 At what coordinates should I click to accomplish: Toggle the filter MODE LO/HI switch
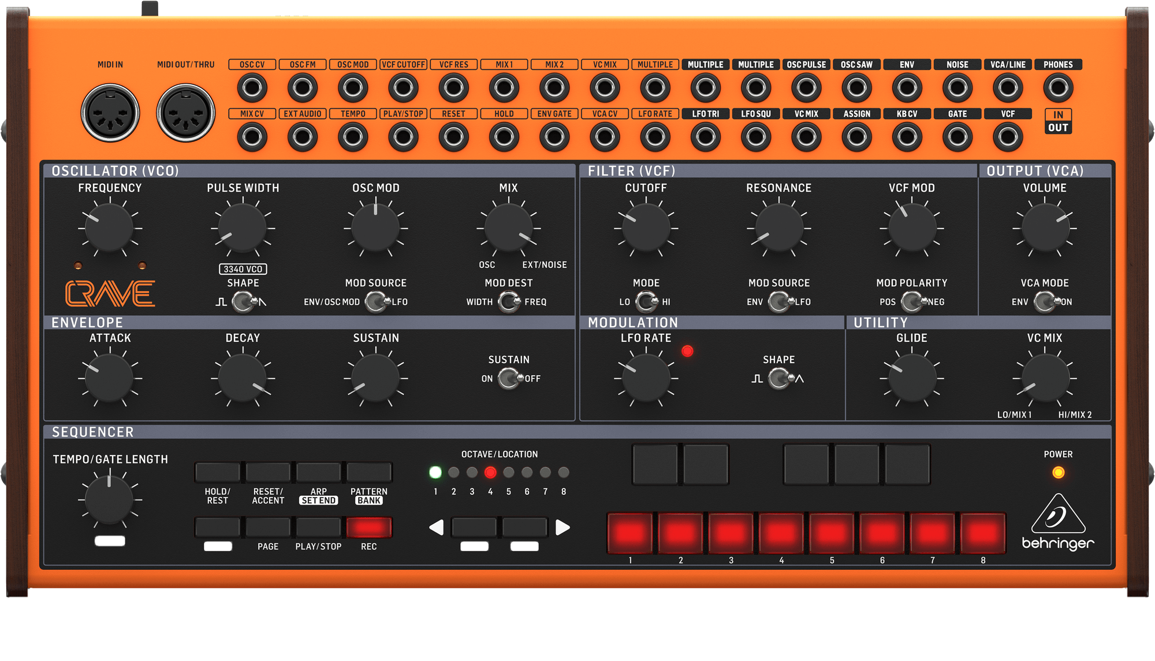646,301
